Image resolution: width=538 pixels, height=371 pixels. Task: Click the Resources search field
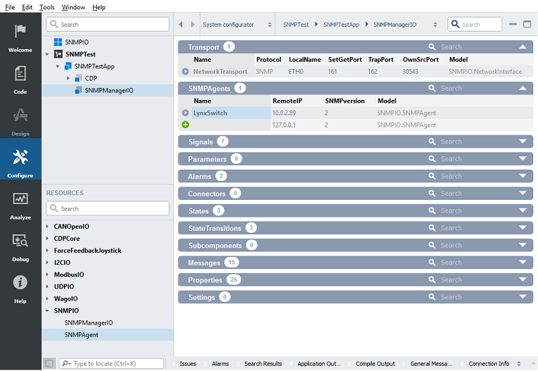108,209
